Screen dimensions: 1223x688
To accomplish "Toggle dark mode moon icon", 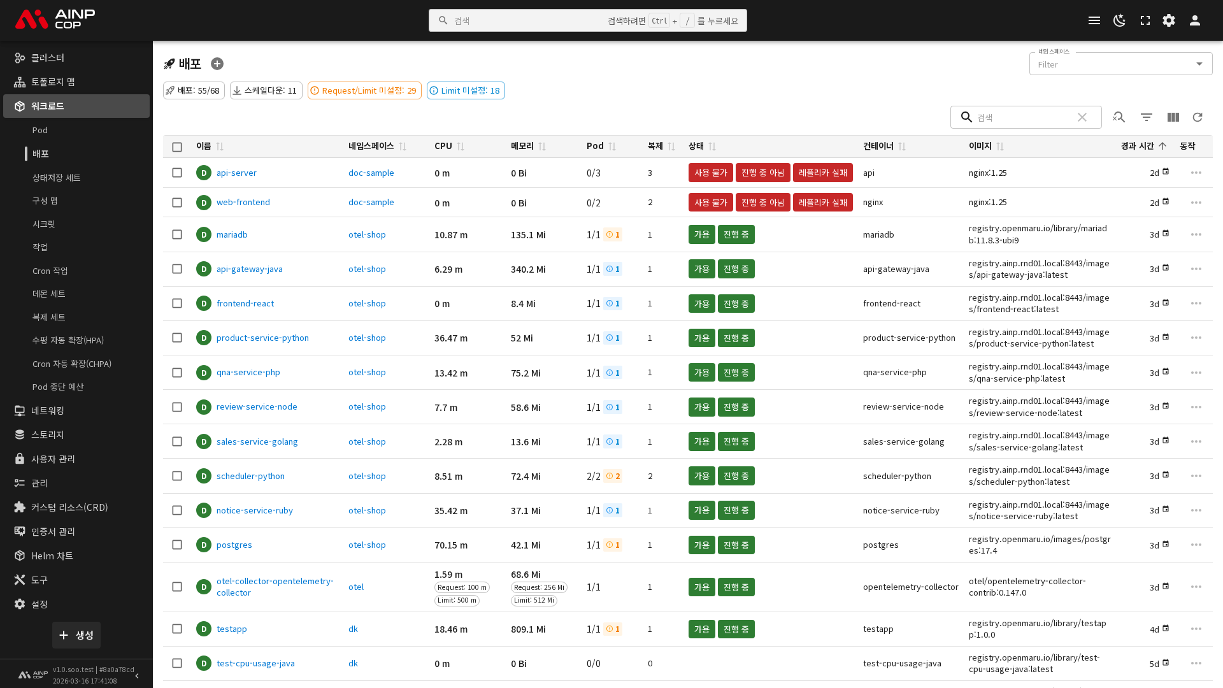I will pos(1119,20).
